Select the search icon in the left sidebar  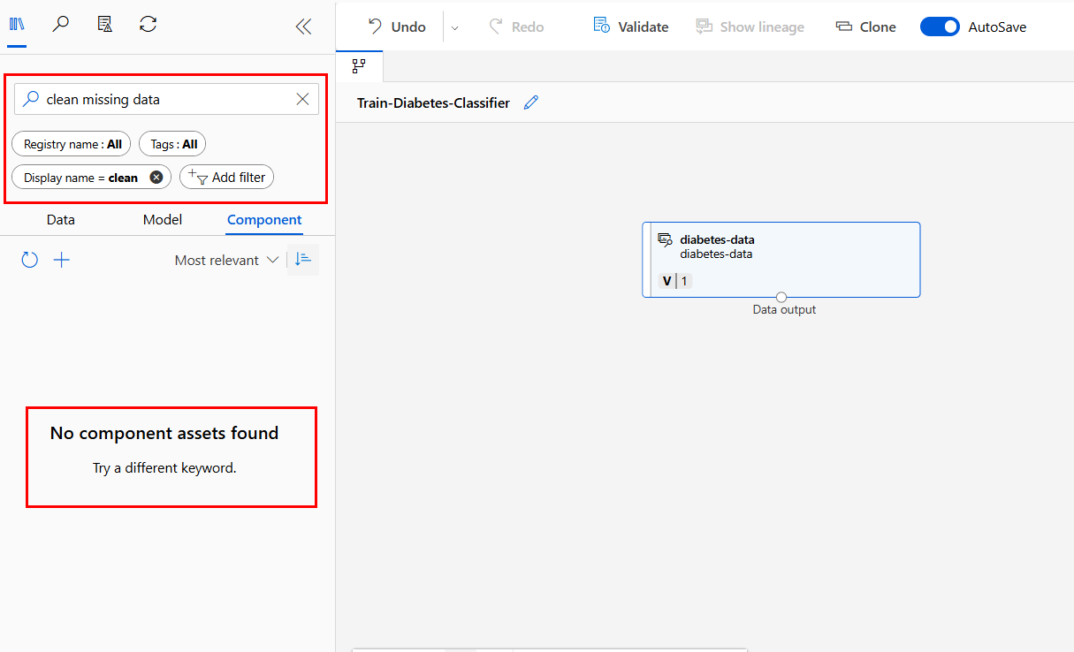pyautogui.click(x=60, y=24)
